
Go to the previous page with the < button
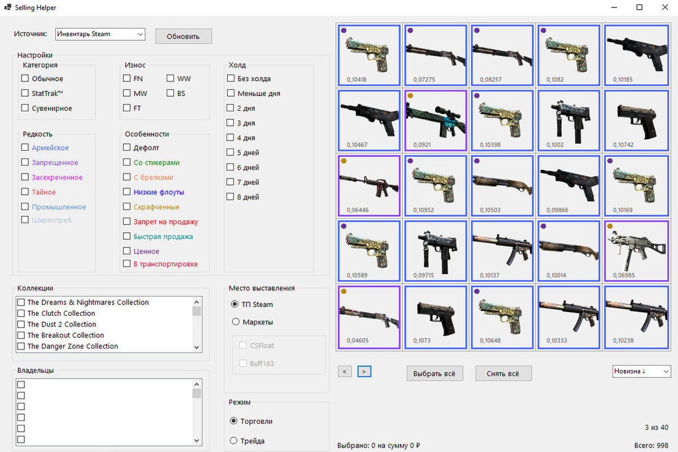[345, 371]
